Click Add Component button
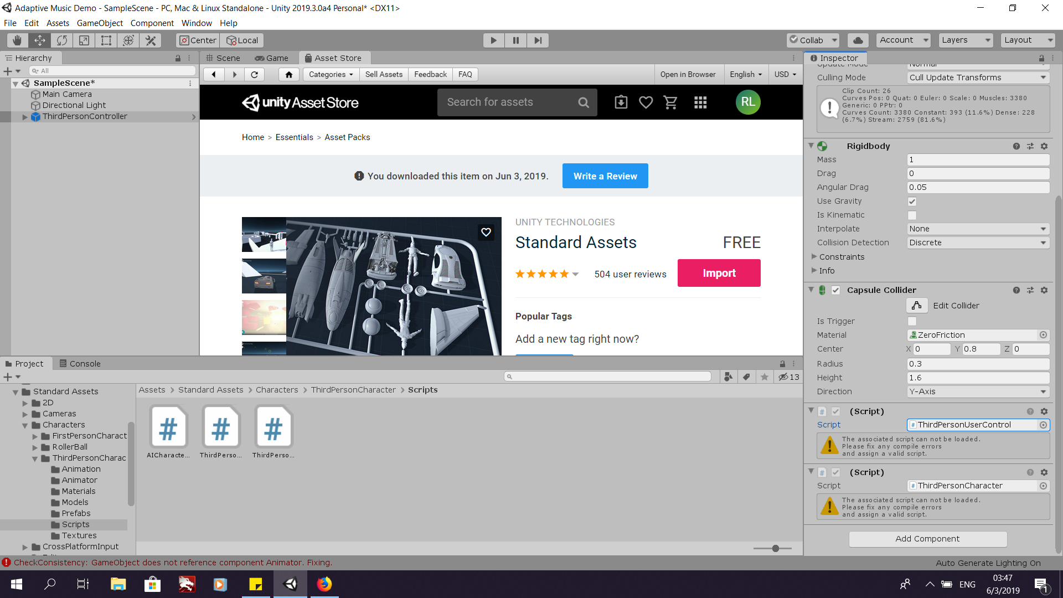This screenshot has width=1063, height=598. (928, 539)
